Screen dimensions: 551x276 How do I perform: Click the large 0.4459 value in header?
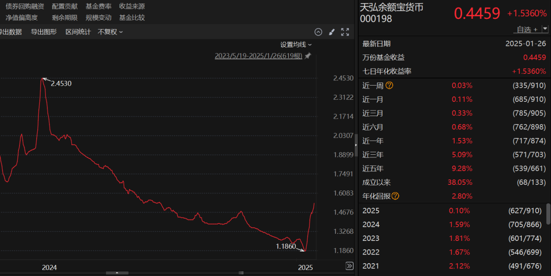click(477, 13)
